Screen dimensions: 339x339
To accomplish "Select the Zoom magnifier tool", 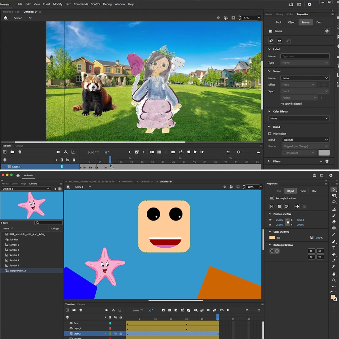I will (x=334, y=280).
